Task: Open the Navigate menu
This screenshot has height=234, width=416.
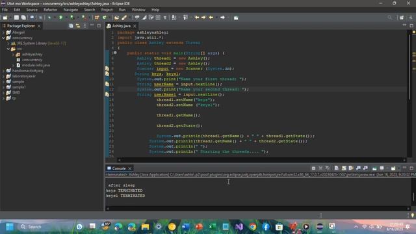Action: point(71,10)
